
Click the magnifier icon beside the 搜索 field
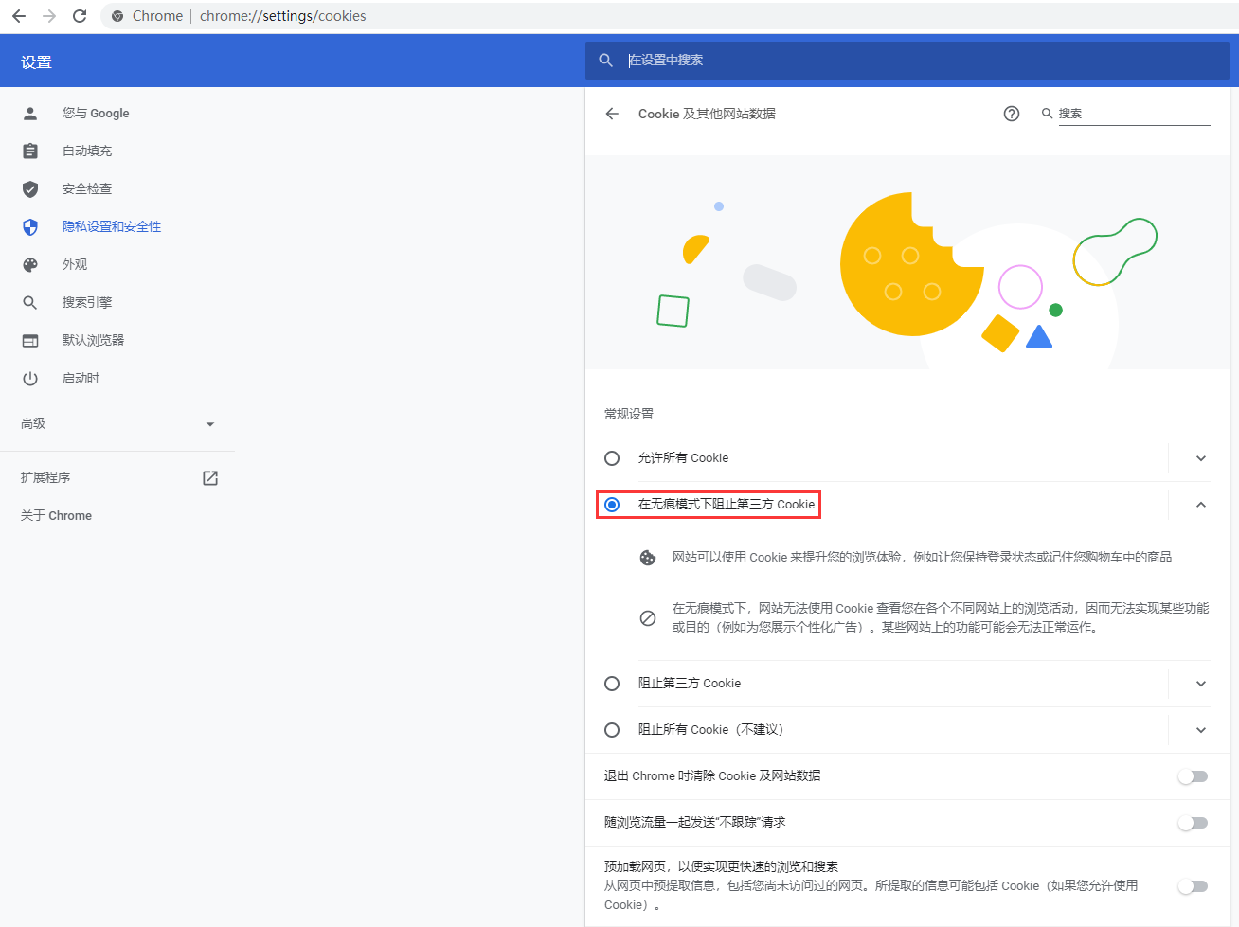coord(1047,114)
